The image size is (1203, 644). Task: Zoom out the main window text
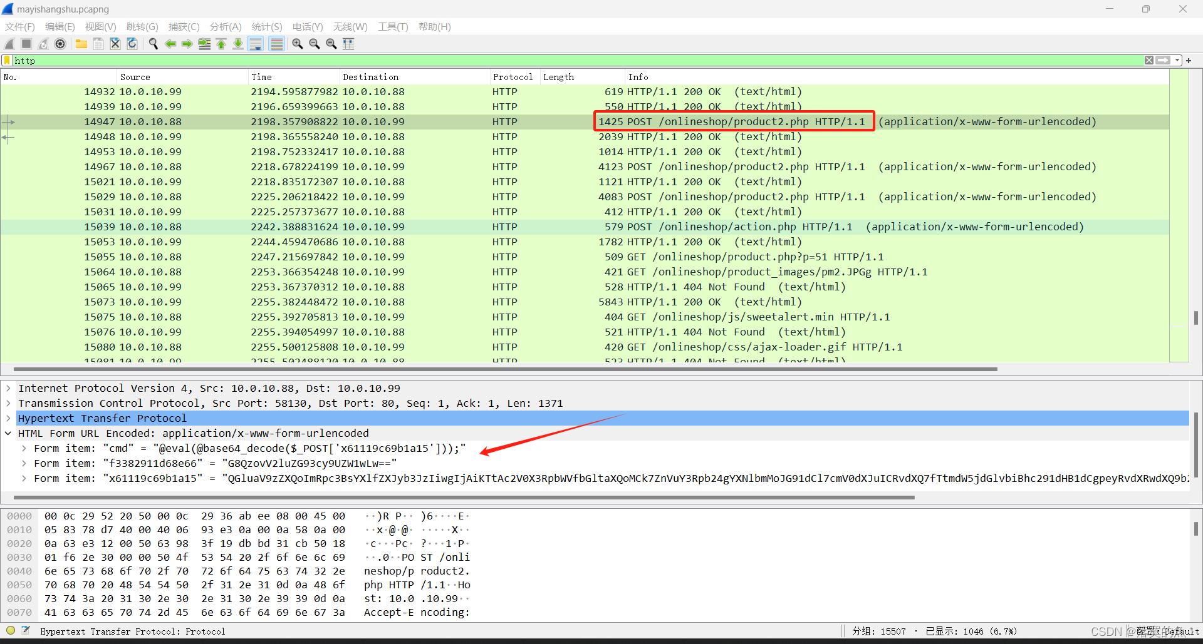pos(315,44)
